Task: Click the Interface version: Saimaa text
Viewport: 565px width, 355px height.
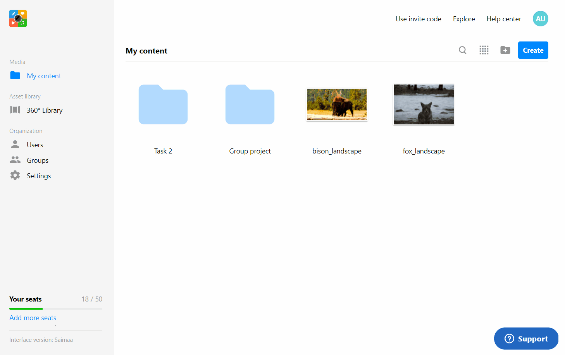Action: click(41, 340)
